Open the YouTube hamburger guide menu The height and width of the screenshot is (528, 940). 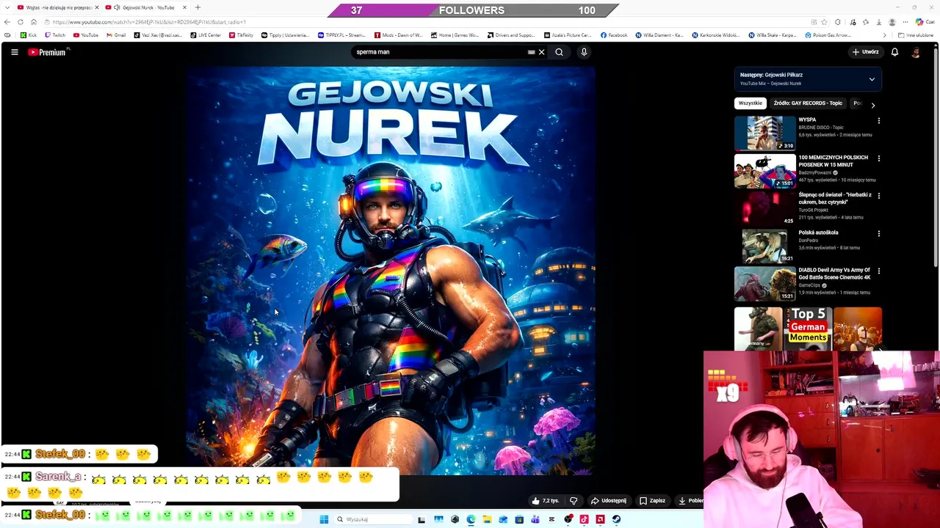coord(14,52)
